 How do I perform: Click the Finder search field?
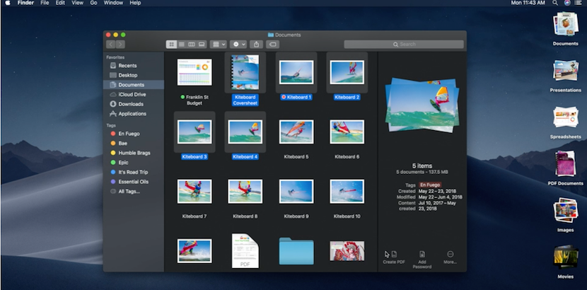tap(403, 45)
